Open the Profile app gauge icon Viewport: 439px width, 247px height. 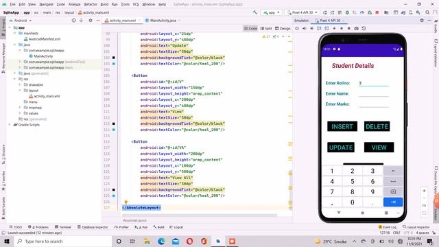point(362,12)
